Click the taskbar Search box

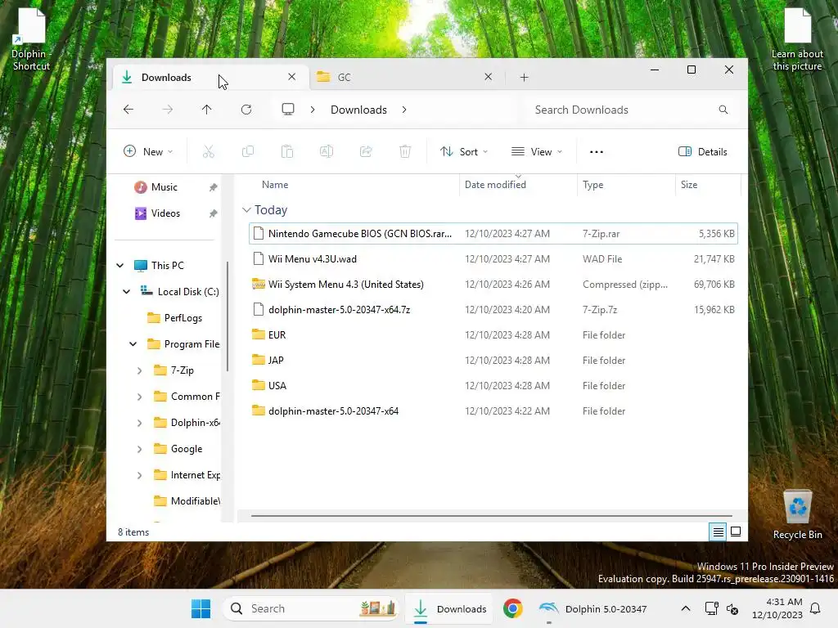point(311,608)
